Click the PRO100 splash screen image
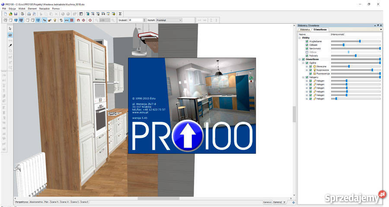This screenshot has height=207, width=389. 192,105
